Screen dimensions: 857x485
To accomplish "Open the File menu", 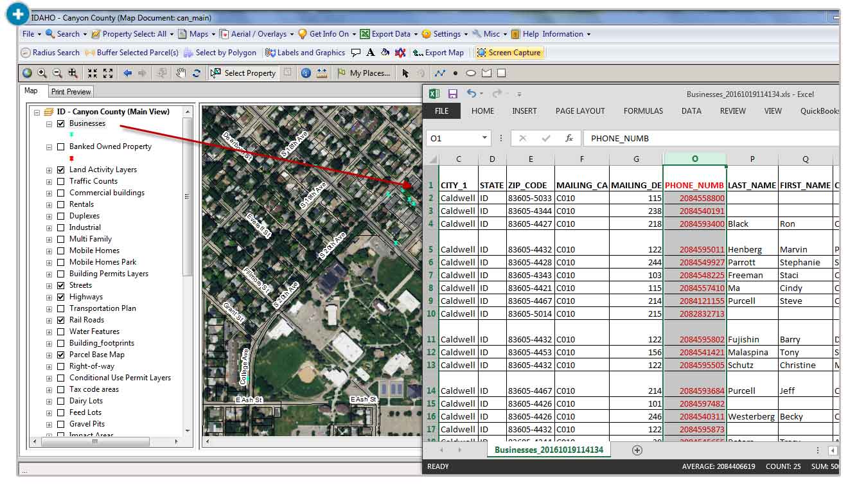I will [x=30, y=34].
